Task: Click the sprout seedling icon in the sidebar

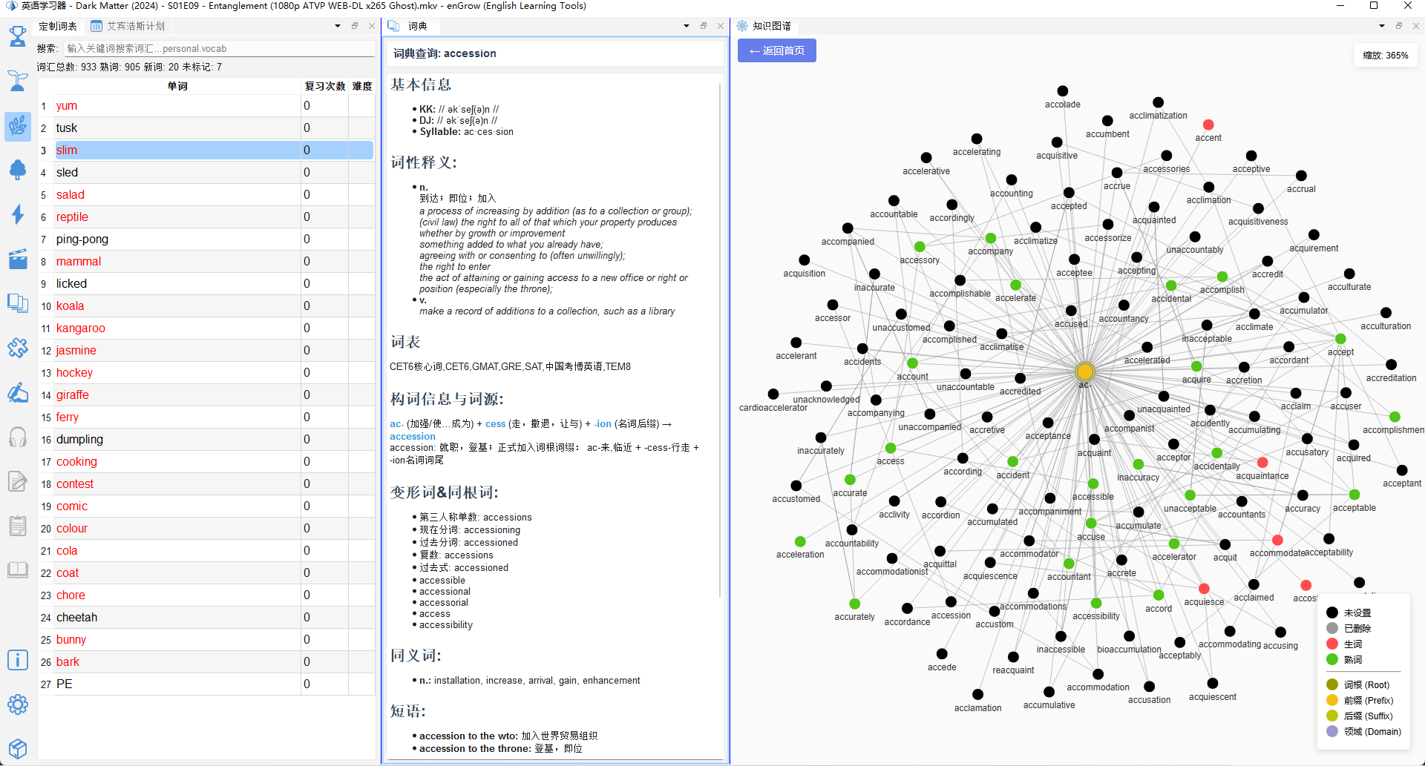Action: pos(18,81)
